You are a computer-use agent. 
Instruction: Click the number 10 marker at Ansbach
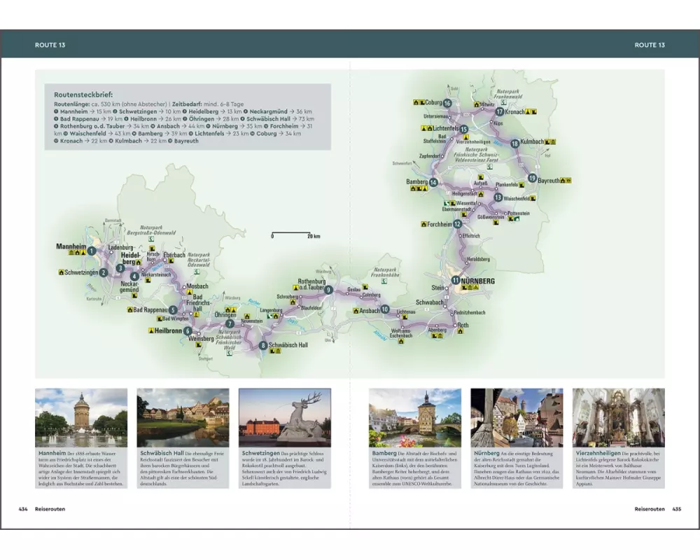click(x=385, y=309)
